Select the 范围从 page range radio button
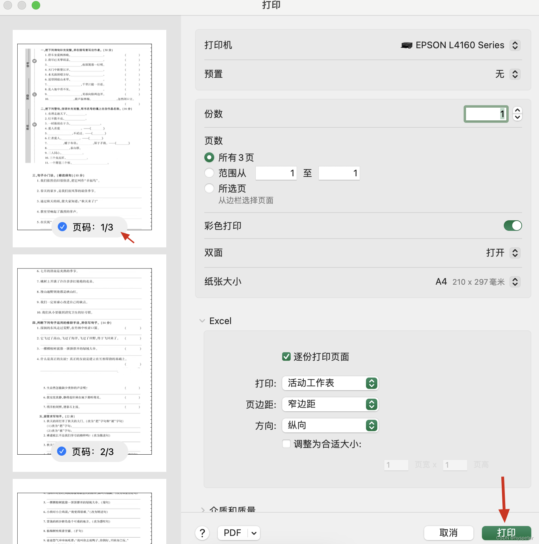Image resolution: width=539 pixels, height=544 pixels. 209,173
